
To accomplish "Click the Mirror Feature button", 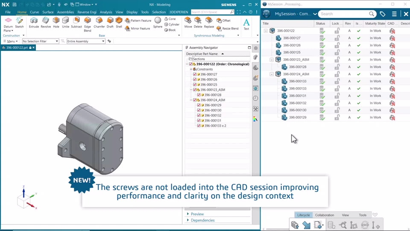I will click(138, 29).
